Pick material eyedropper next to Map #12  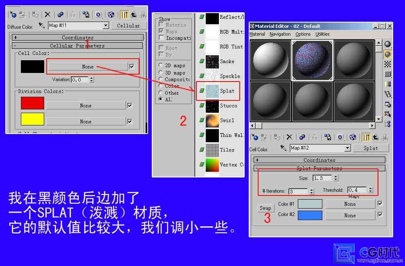[283, 148]
